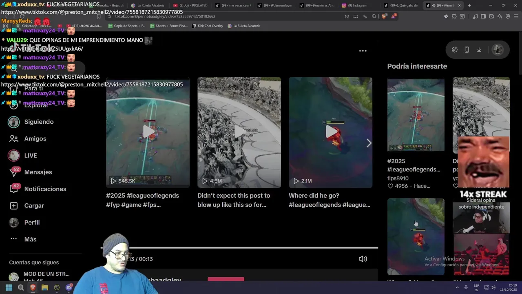This screenshot has width=522, height=294.
Task: Open the Brave VPN shield icon
Action: tap(508, 16)
